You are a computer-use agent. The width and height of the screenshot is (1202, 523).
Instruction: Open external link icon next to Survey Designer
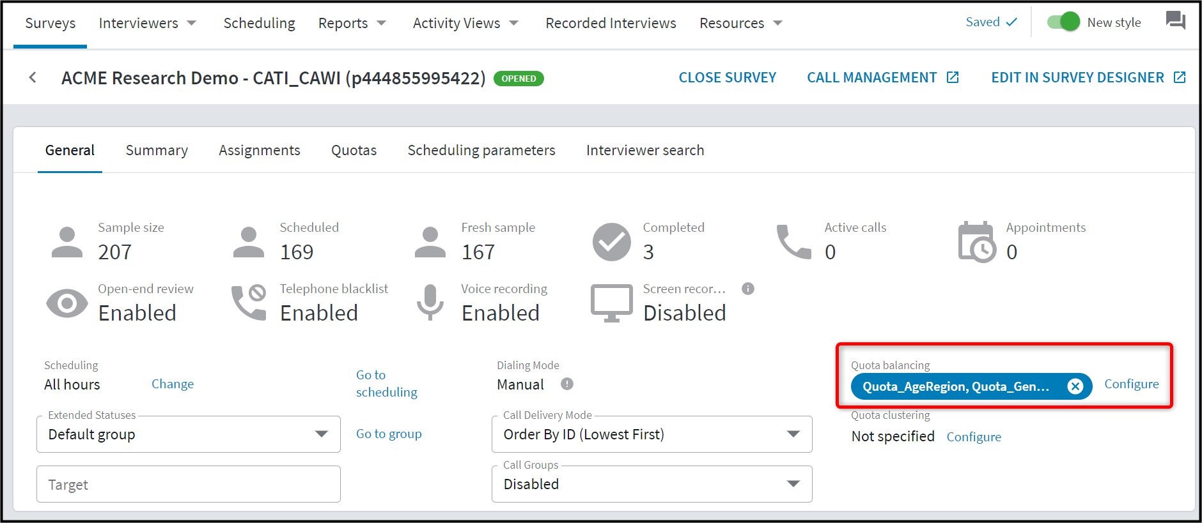1180,77
